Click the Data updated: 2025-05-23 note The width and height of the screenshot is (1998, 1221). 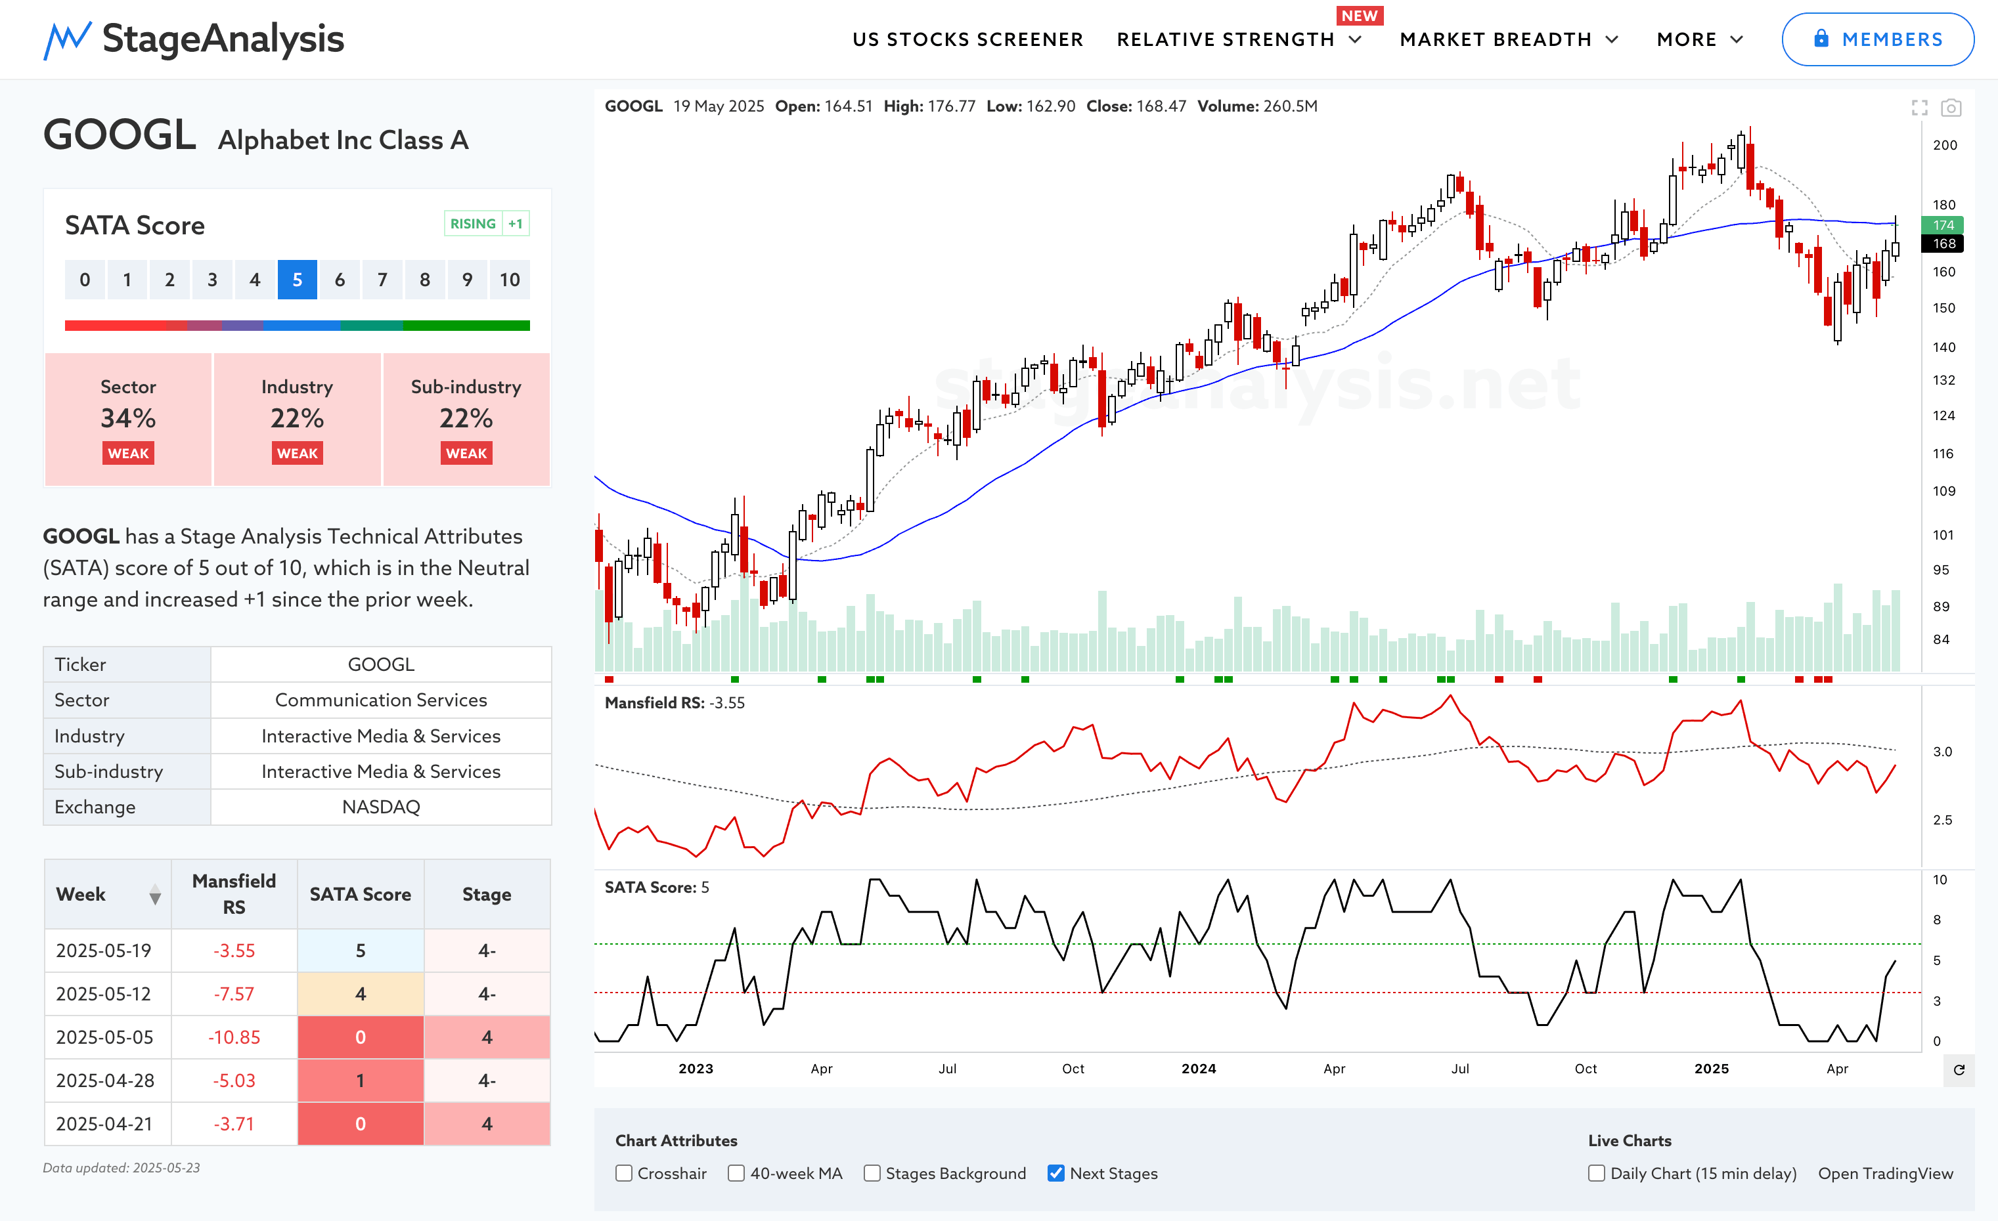pos(122,1168)
